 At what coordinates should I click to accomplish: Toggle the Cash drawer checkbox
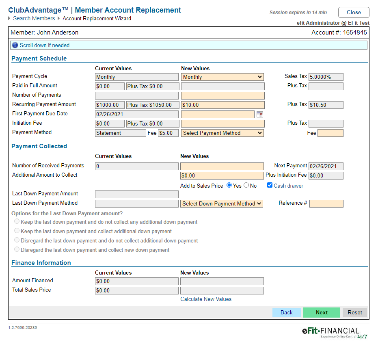pyautogui.click(x=270, y=185)
